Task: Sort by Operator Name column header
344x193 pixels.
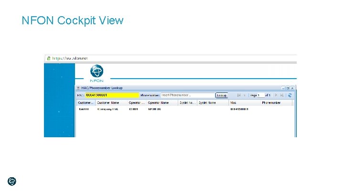Action: [x=162, y=102]
